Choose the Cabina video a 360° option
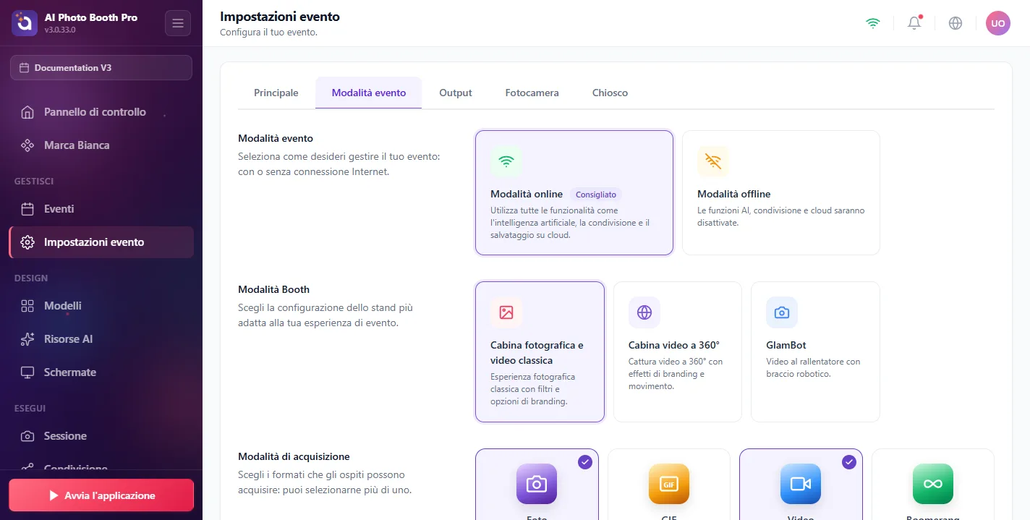 point(678,351)
